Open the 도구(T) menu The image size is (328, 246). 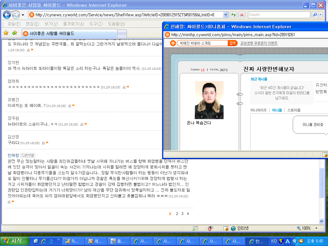96,24
